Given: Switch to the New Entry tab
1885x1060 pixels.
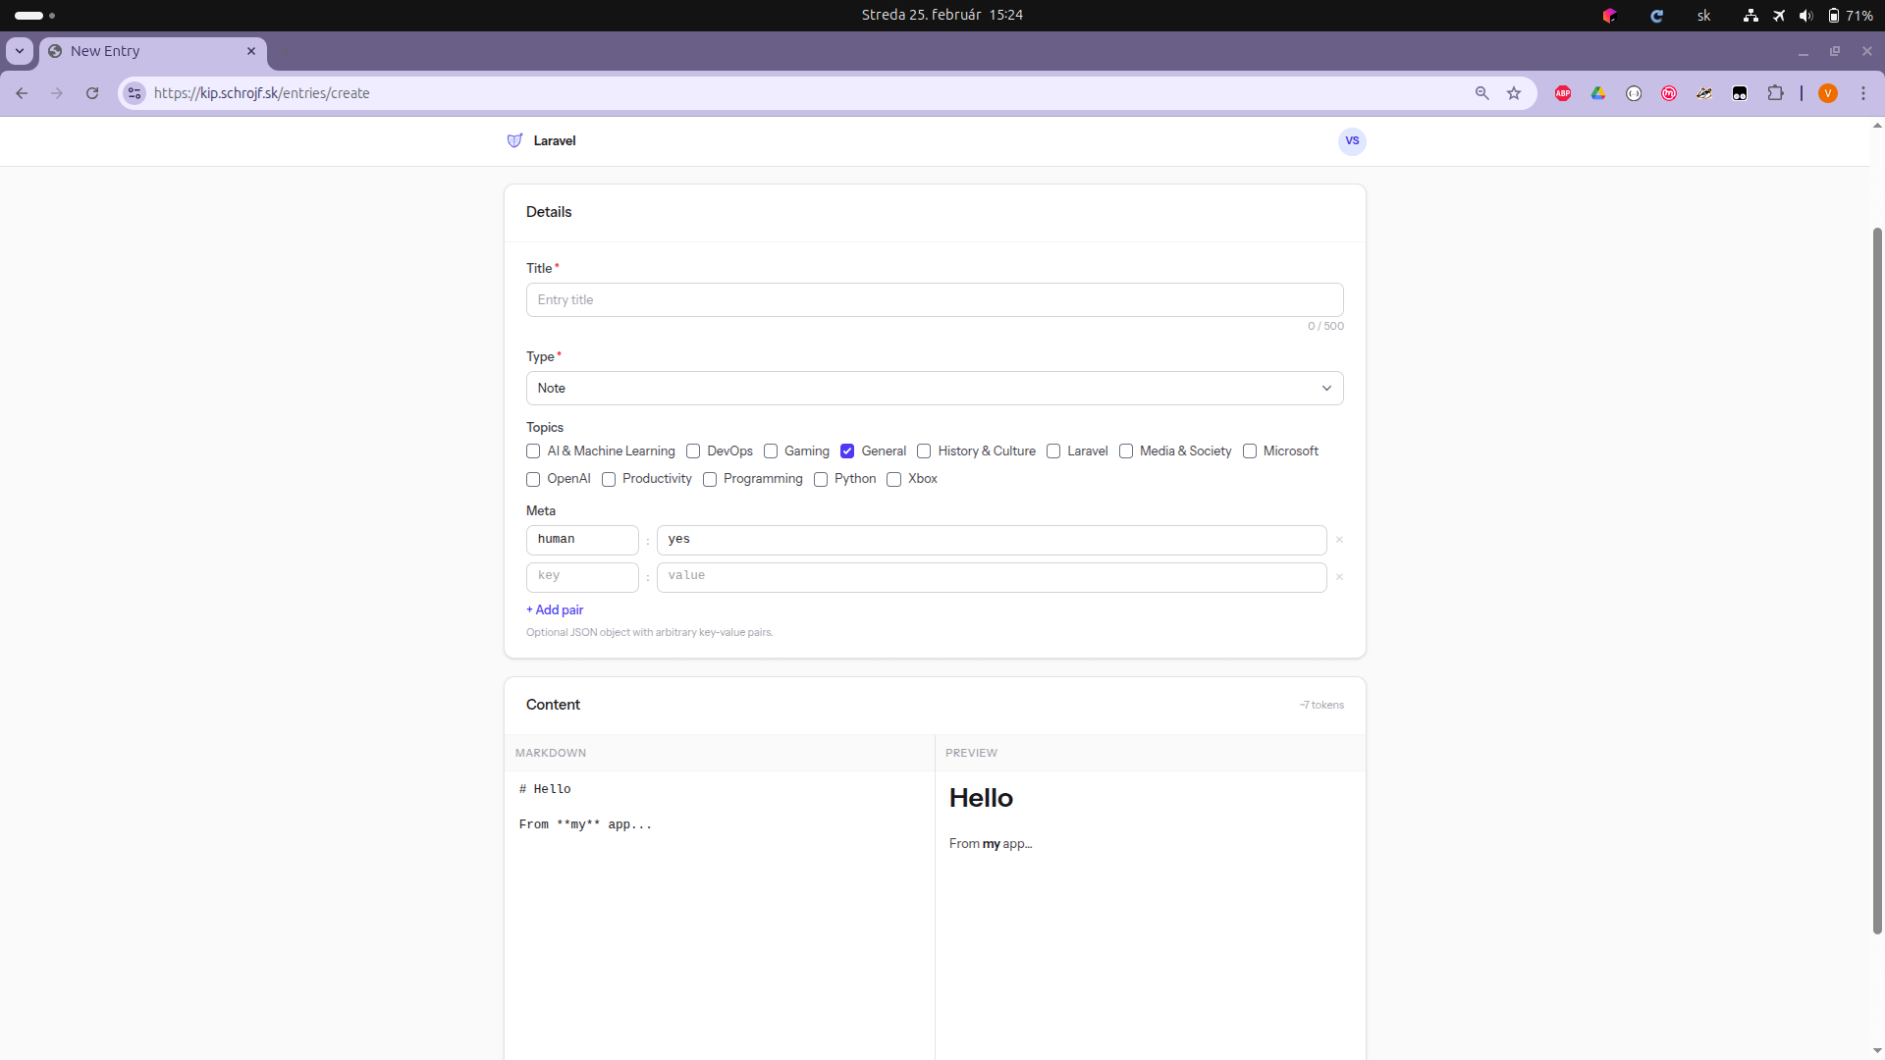Looking at the screenshot, I should [x=153, y=51].
